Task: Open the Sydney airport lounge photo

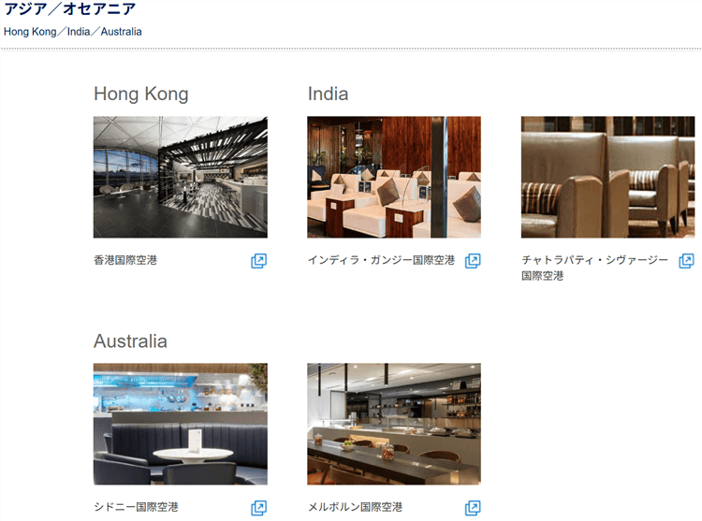Action: (x=180, y=424)
